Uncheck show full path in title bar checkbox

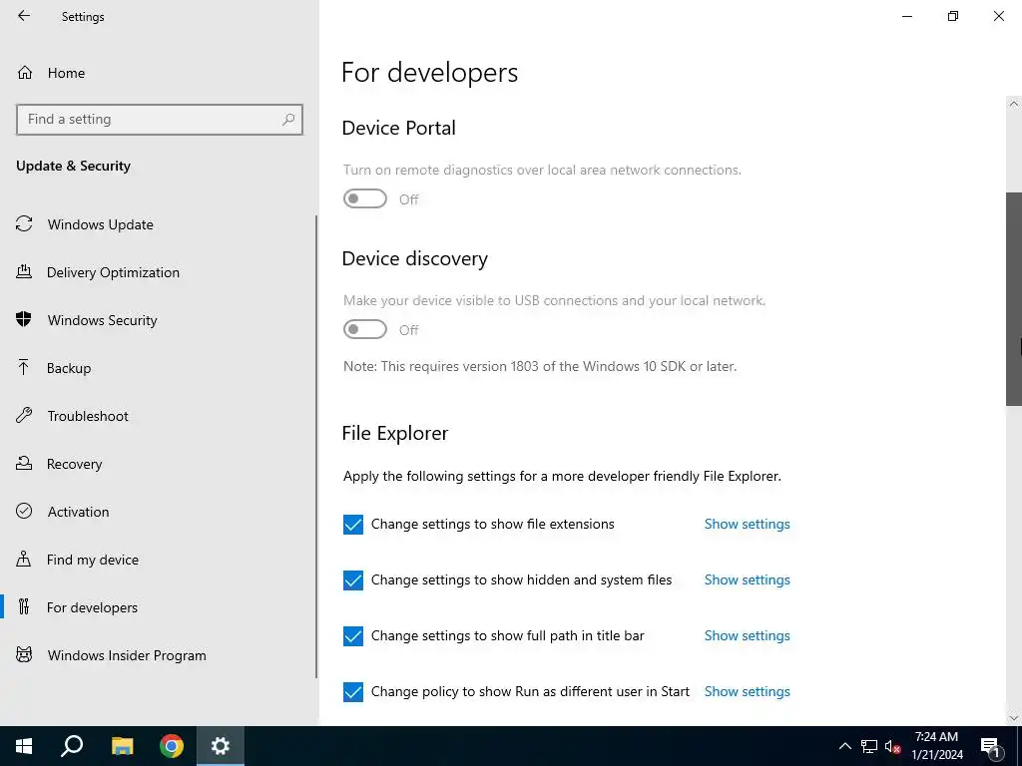point(352,635)
